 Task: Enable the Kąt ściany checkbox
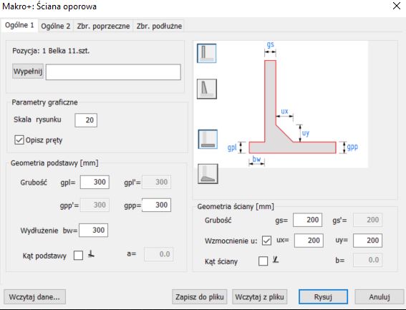263,261
